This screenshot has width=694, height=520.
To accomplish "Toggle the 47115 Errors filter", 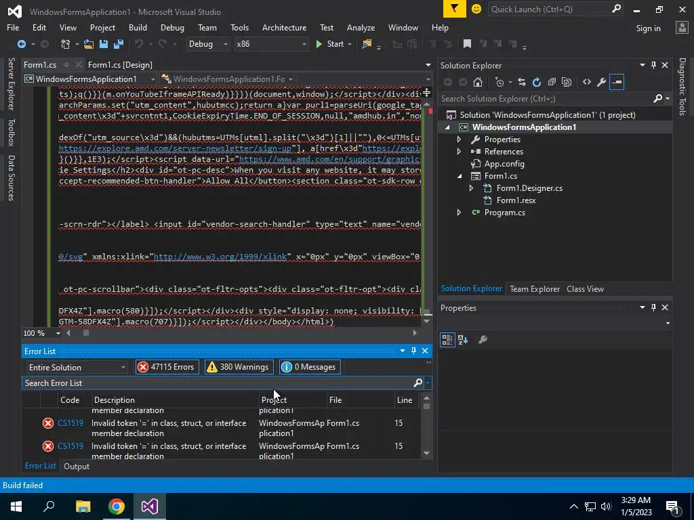I will click(x=167, y=367).
